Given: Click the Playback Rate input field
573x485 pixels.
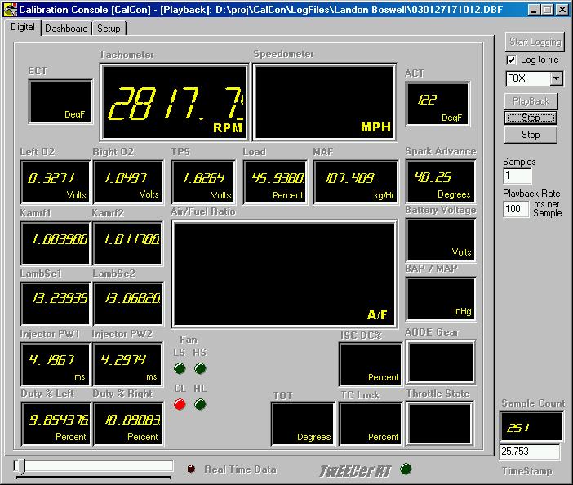Looking at the screenshot, I should tap(515, 208).
